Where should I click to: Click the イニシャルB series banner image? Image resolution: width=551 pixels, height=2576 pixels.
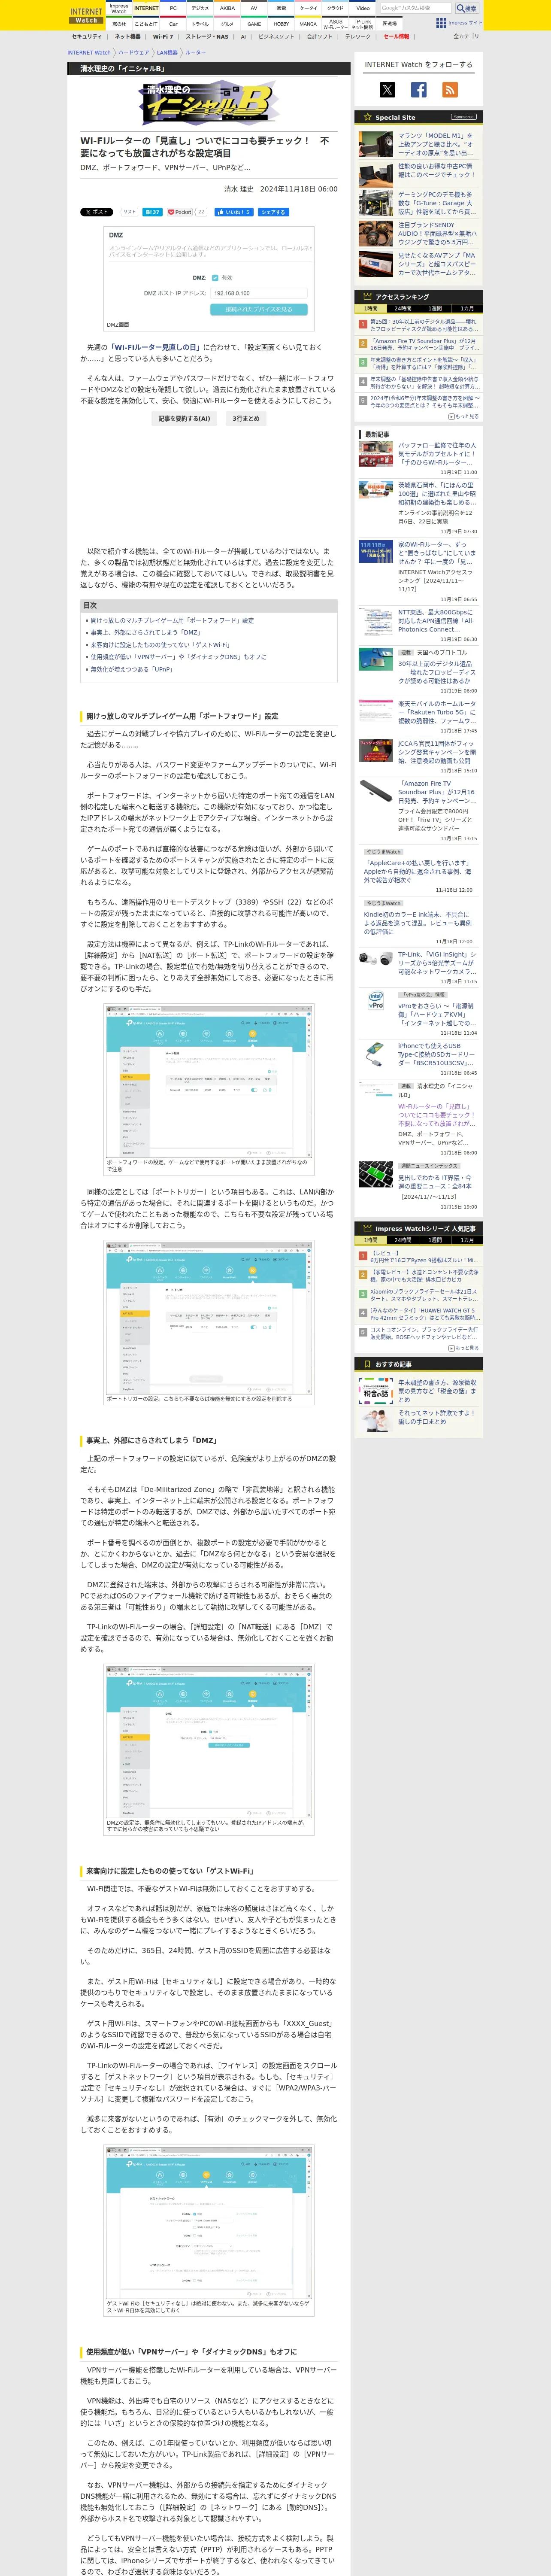click(x=209, y=103)
